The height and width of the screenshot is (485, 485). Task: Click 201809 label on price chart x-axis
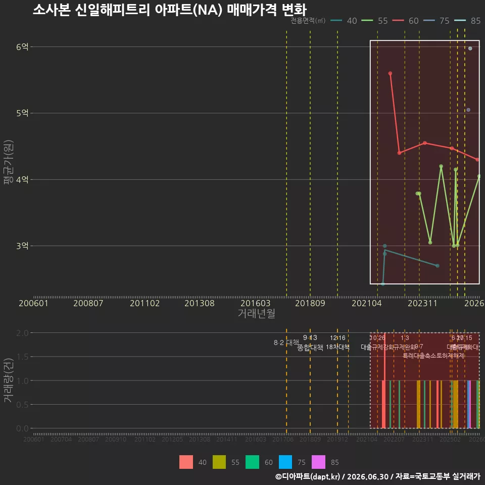click(x=310, y=303)
